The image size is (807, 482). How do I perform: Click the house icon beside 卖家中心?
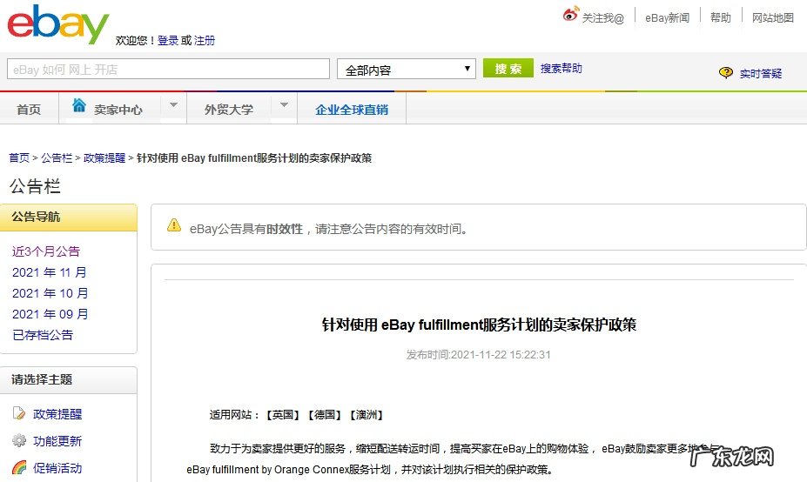point(78,105)
